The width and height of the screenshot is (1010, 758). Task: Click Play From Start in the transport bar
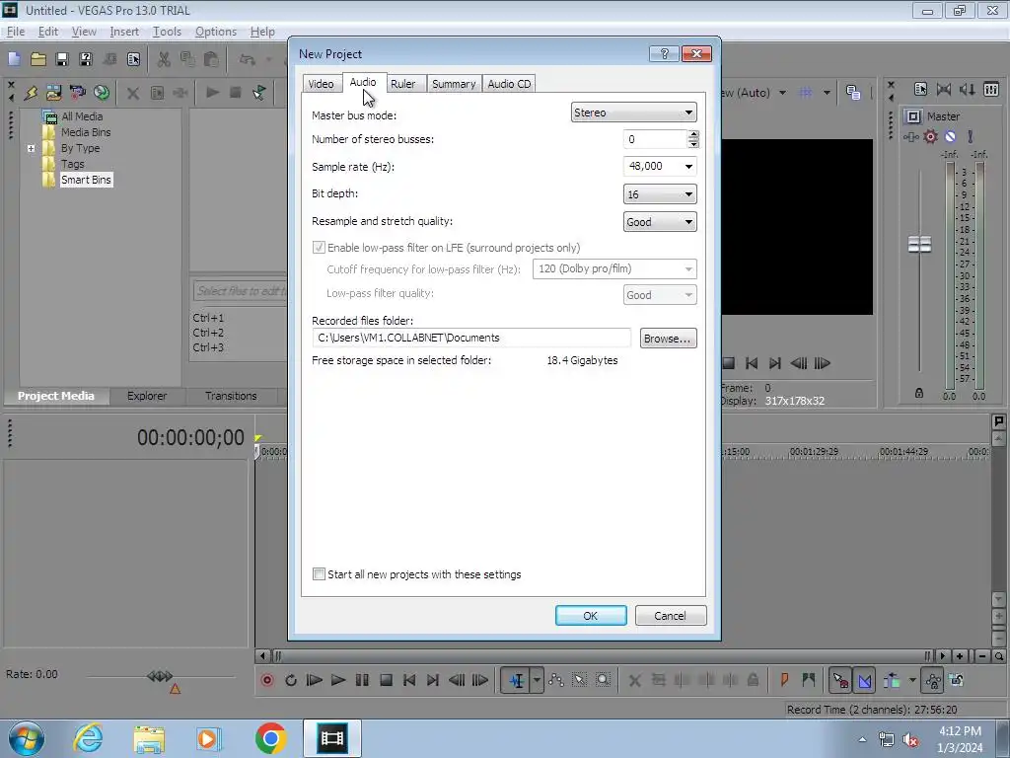314,680
